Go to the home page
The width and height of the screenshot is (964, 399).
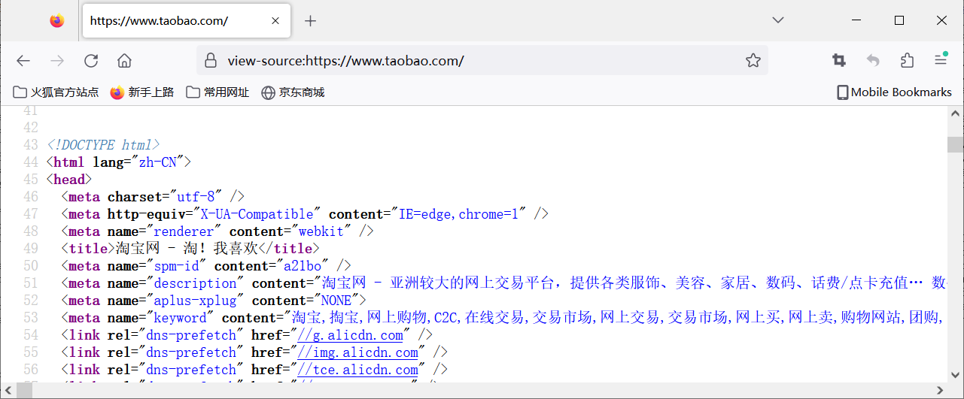125,61
